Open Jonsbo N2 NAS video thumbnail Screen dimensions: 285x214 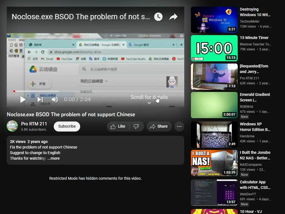[214, 163]
